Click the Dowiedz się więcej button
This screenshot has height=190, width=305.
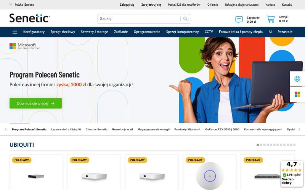tap(35, 103)
